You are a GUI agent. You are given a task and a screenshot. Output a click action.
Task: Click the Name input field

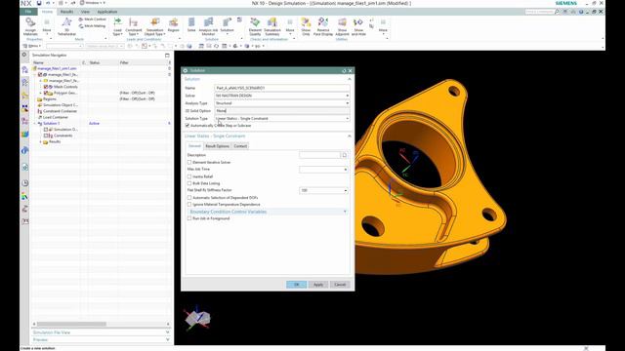(x=282, y=88)
